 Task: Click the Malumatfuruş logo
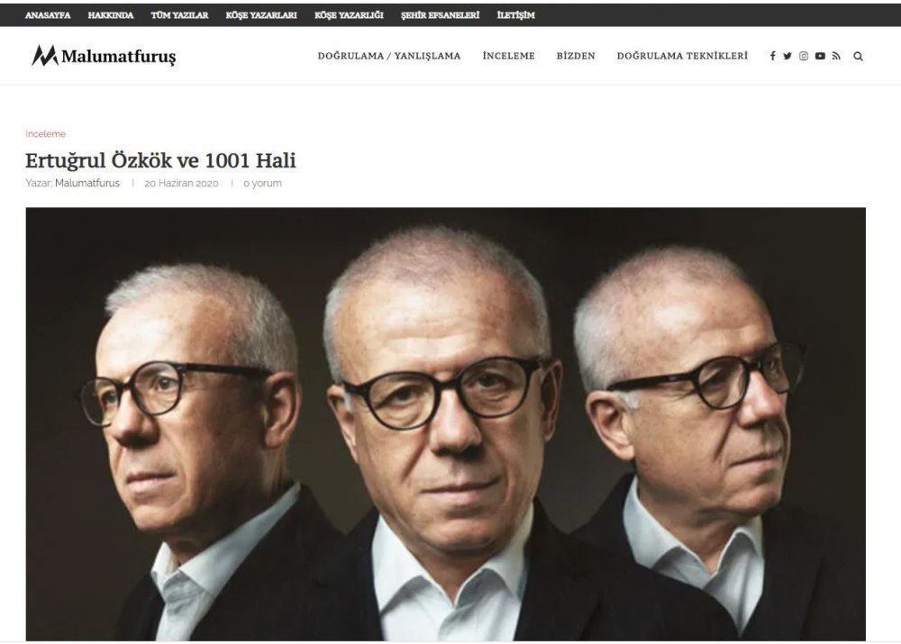point(104,56)
